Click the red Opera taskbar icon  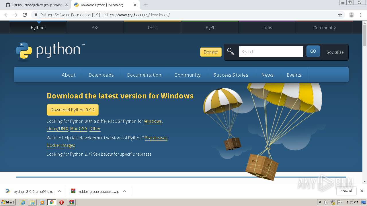tap(61, 202)
